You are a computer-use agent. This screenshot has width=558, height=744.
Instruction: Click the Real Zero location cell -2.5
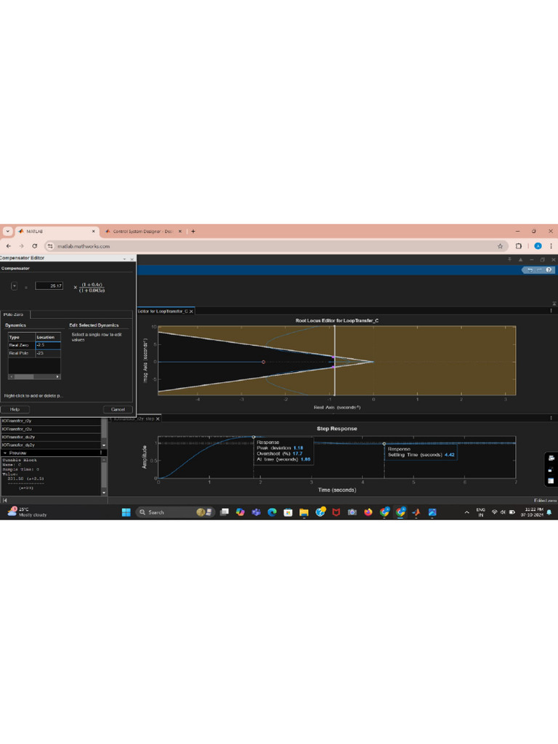point(49,345)
